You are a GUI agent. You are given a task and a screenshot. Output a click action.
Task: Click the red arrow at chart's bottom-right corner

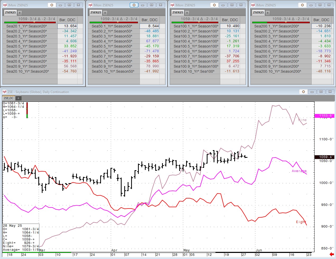pyautogui.click(x=332, y=254)
